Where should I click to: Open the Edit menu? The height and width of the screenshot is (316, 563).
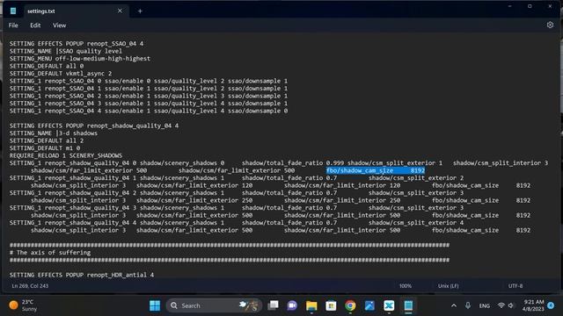[35, 25]
